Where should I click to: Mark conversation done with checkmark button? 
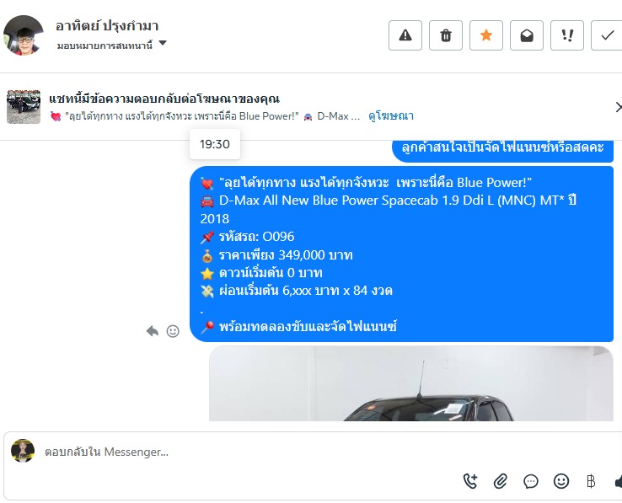pos(607,35)
